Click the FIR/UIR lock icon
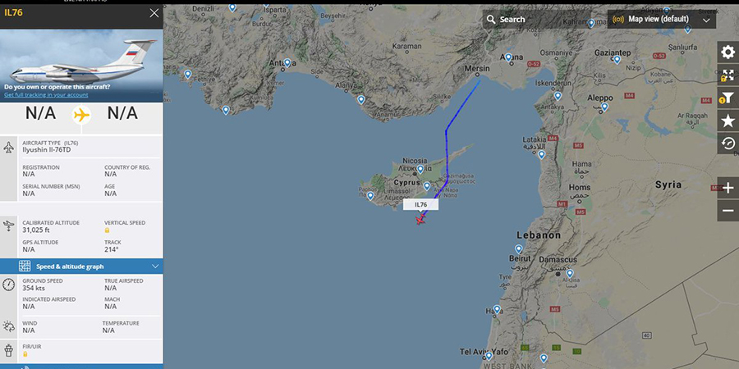Screen dimensions: 739x369 click(25, 354)
